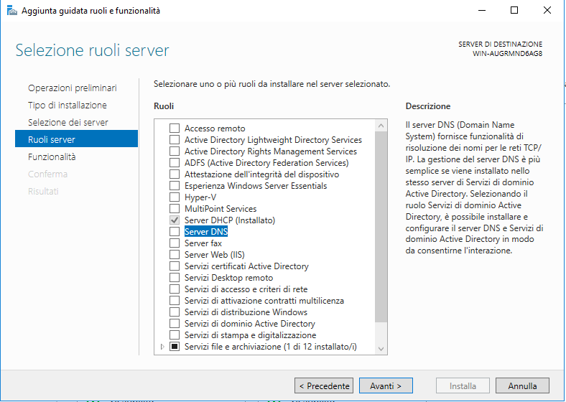This screenshot has width=566, height=402.
Task: Click the Avanti > button
Action: [386, 385]
